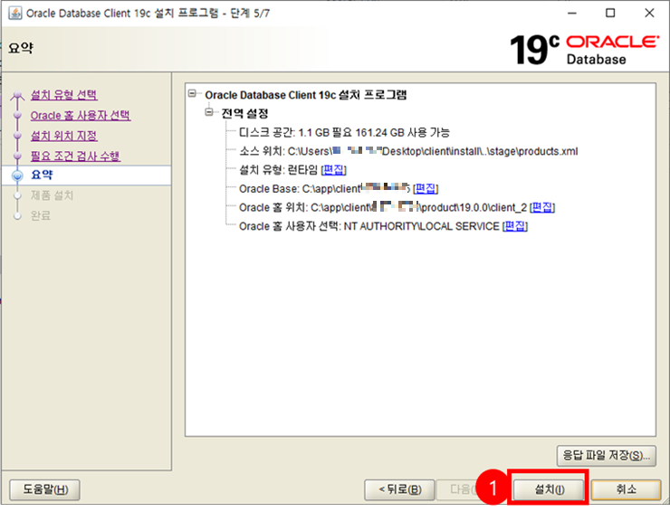Image resolution: width=670 pixels, height=512 pixels.
Task: Click the current-step bullet icon beside 요약
Action: point(17,175)
